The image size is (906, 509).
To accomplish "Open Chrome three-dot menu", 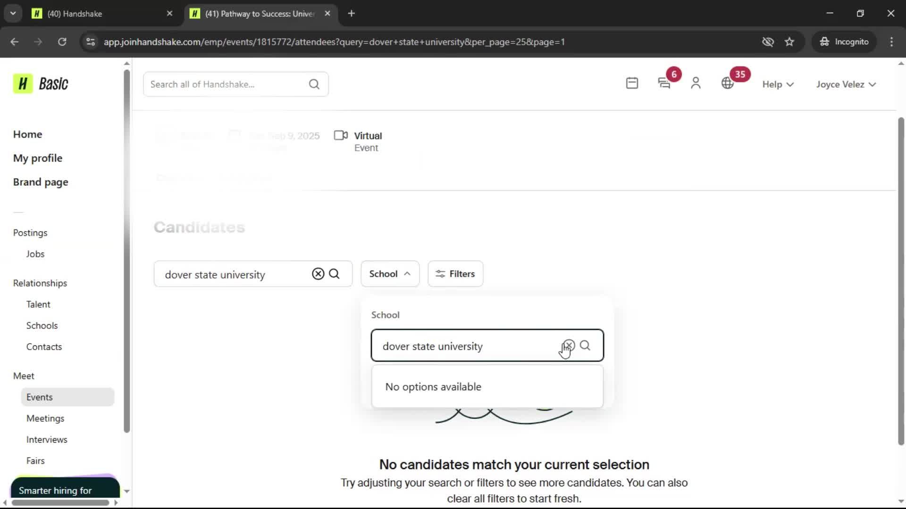I will coord(891,42).
